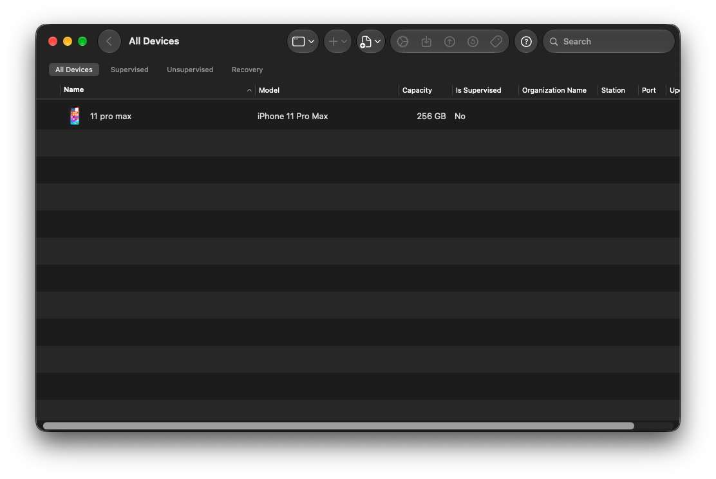The width and height of the screenshot is (716, 479).
Task: Click the magnifying glass search icon
Action: [x=554, y=42]
